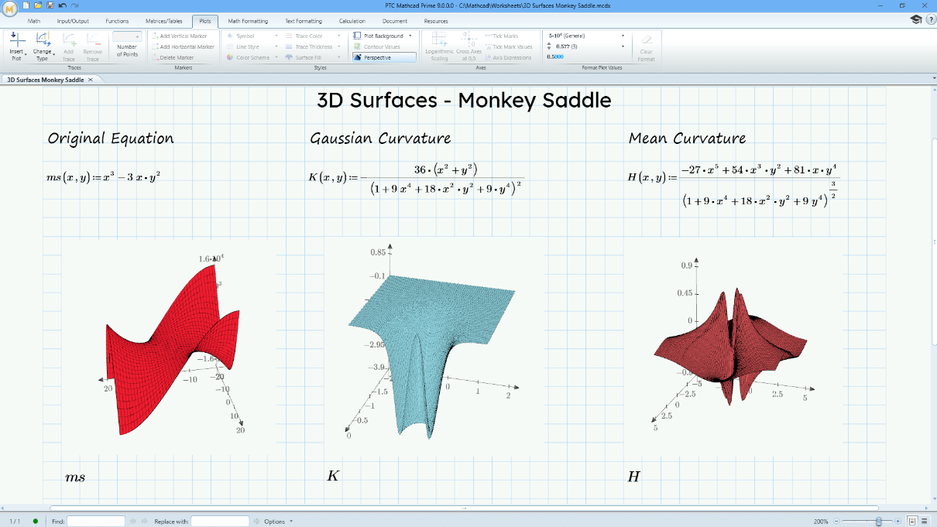Image resolution: width=937 pixels, height=527 pixels.
Task: Switch to the Math Formatting tab
Action: (x=248, y=21)
